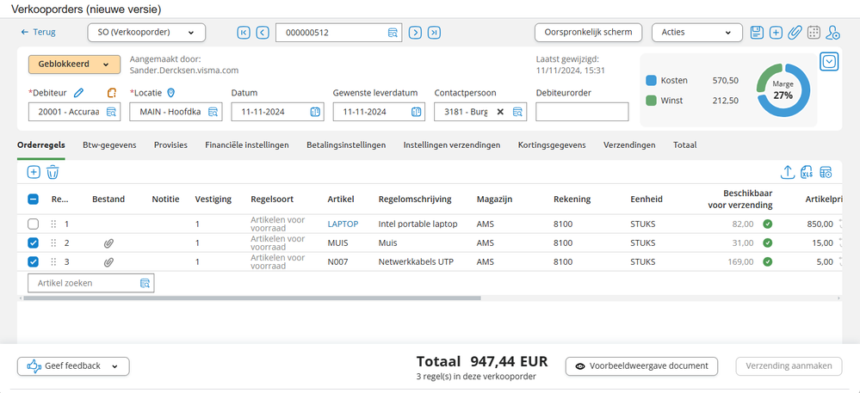860x393 pixels.
Task: Add a new order line with the grid plus icon
Action: [x=34, y=172]
